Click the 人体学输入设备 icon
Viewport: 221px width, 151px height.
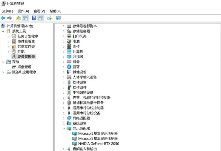click(x=69, y=77)
